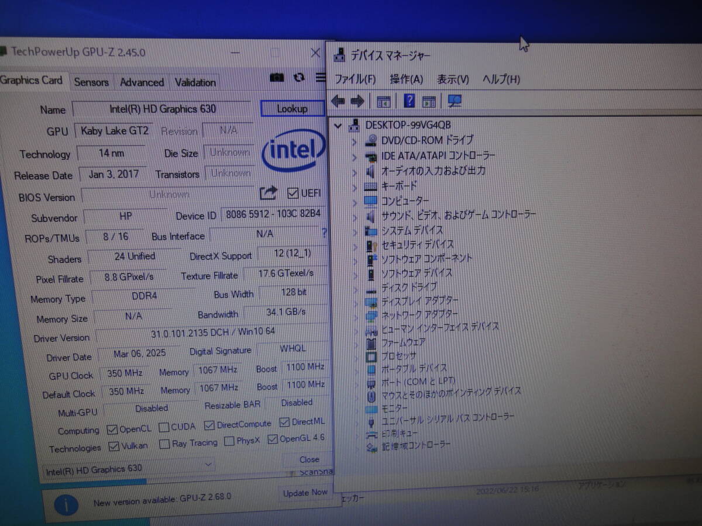Image resolution: width=702 pixels, height=526 pixels.
Task: Click the keyboard (キーボード) device icon
Action: point(371,186)
